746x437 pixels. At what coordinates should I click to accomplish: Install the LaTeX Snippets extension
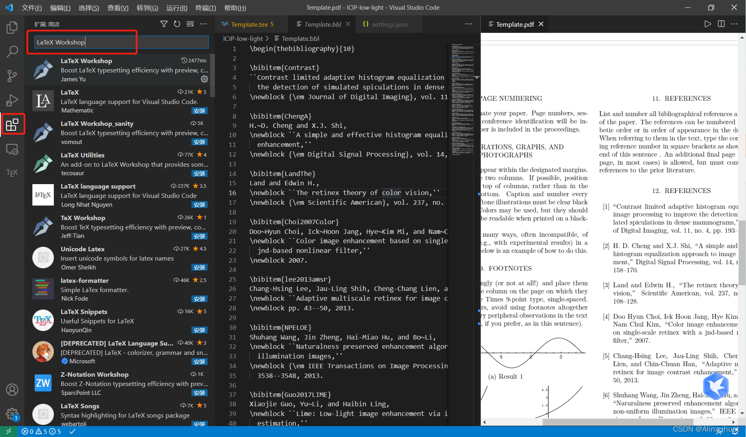[x=200, y=330]
